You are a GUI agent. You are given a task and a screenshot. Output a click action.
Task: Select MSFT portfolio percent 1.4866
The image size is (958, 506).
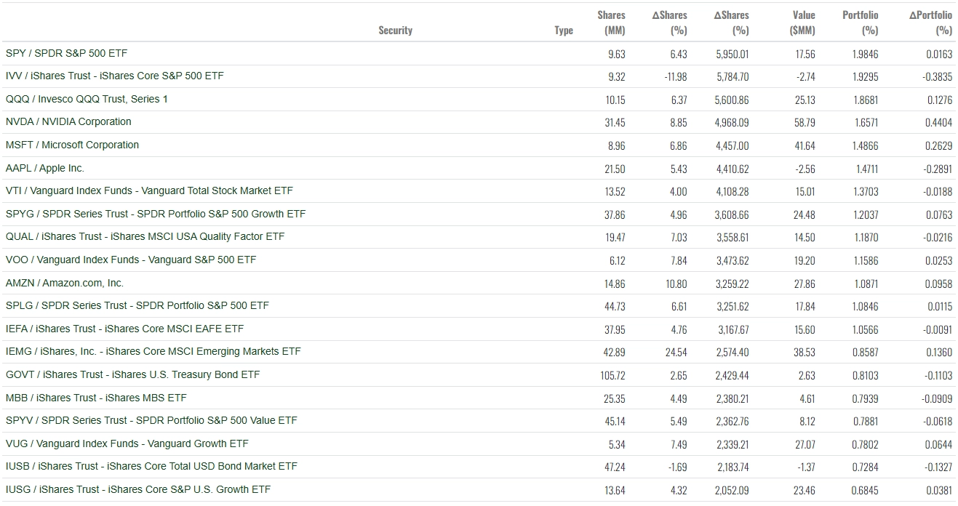click(x=866, y=145)
